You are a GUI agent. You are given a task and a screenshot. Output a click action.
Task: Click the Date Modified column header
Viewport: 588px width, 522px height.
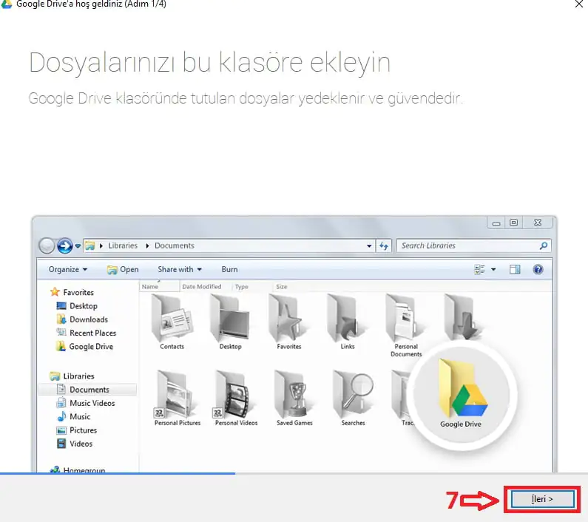pyautogui.click(x=202, y=286)
